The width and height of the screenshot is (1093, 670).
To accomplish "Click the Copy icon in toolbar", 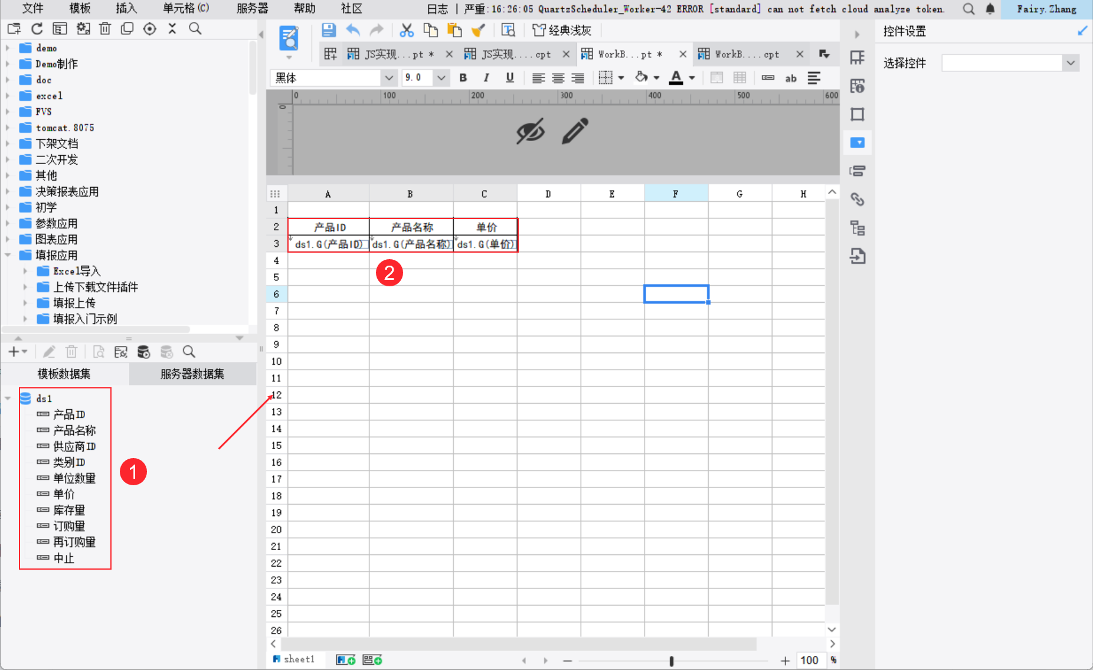I will pos(431,30).
